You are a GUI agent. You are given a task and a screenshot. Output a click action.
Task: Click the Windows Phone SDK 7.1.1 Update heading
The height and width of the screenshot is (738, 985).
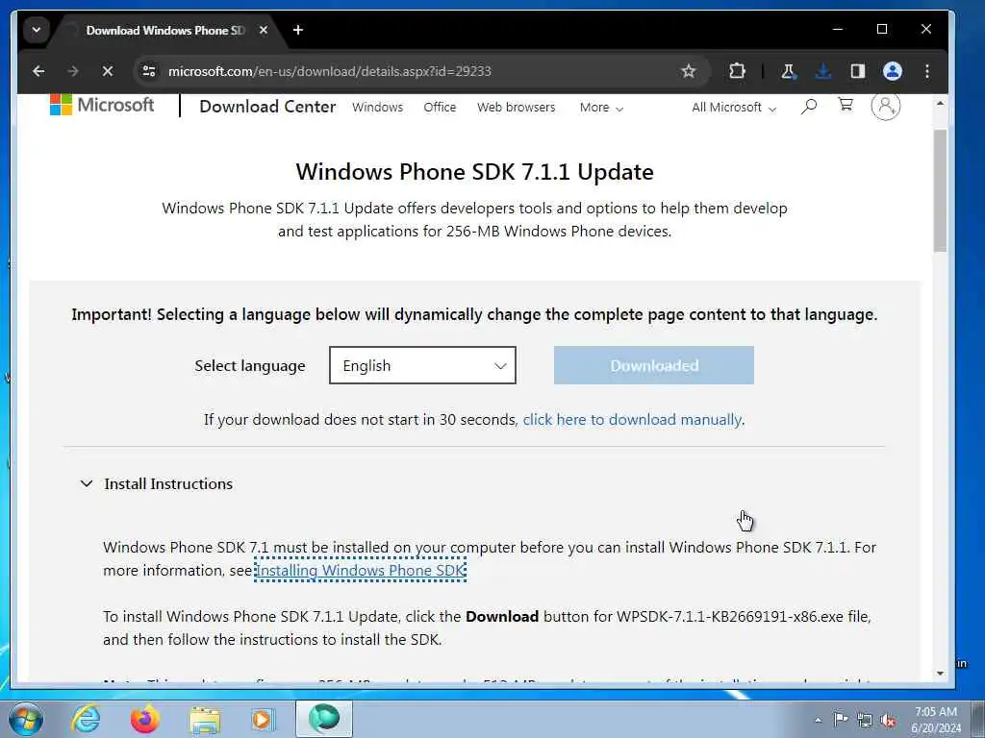pos(475,171)
